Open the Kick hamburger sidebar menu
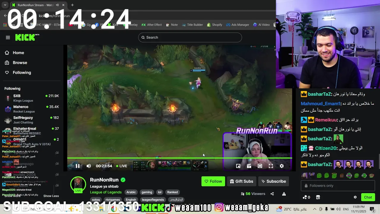This screenshot has width=380, height=214. (x=8, y=37)
